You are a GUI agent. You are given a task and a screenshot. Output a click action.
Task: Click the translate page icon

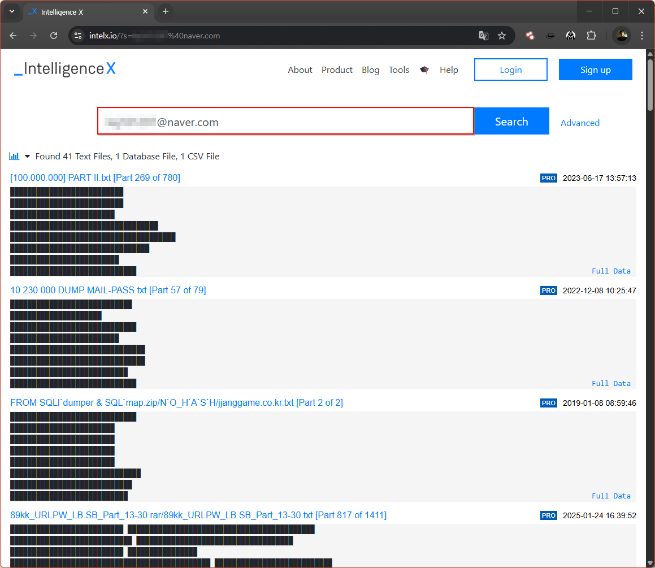pos(483,36)
